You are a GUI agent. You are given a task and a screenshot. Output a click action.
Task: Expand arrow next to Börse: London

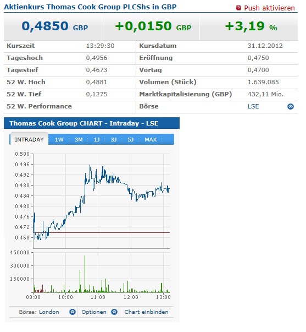coord(73,312)
